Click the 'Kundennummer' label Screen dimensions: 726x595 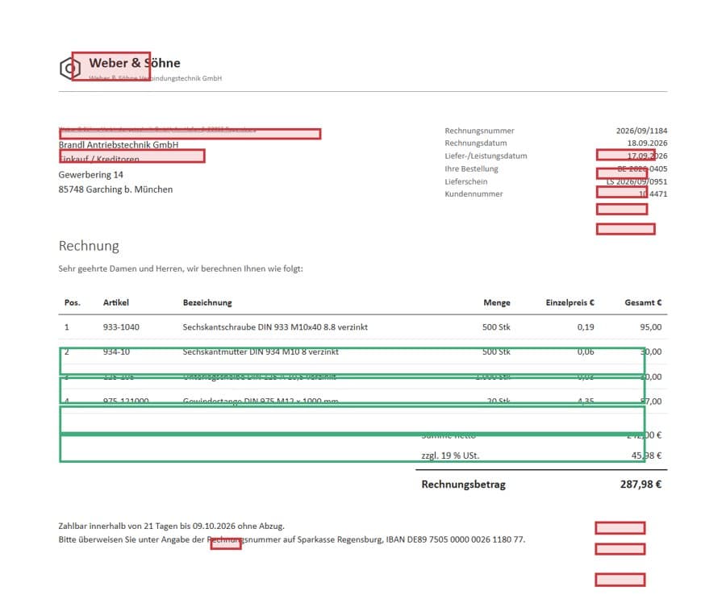coord(474,194)
